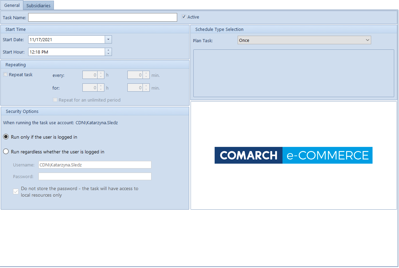Select Run only if user is logged in
The image size is (399, 268).
click(6, 137)
